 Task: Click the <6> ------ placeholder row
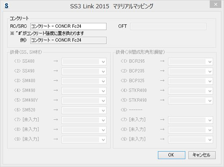[132, 110]
